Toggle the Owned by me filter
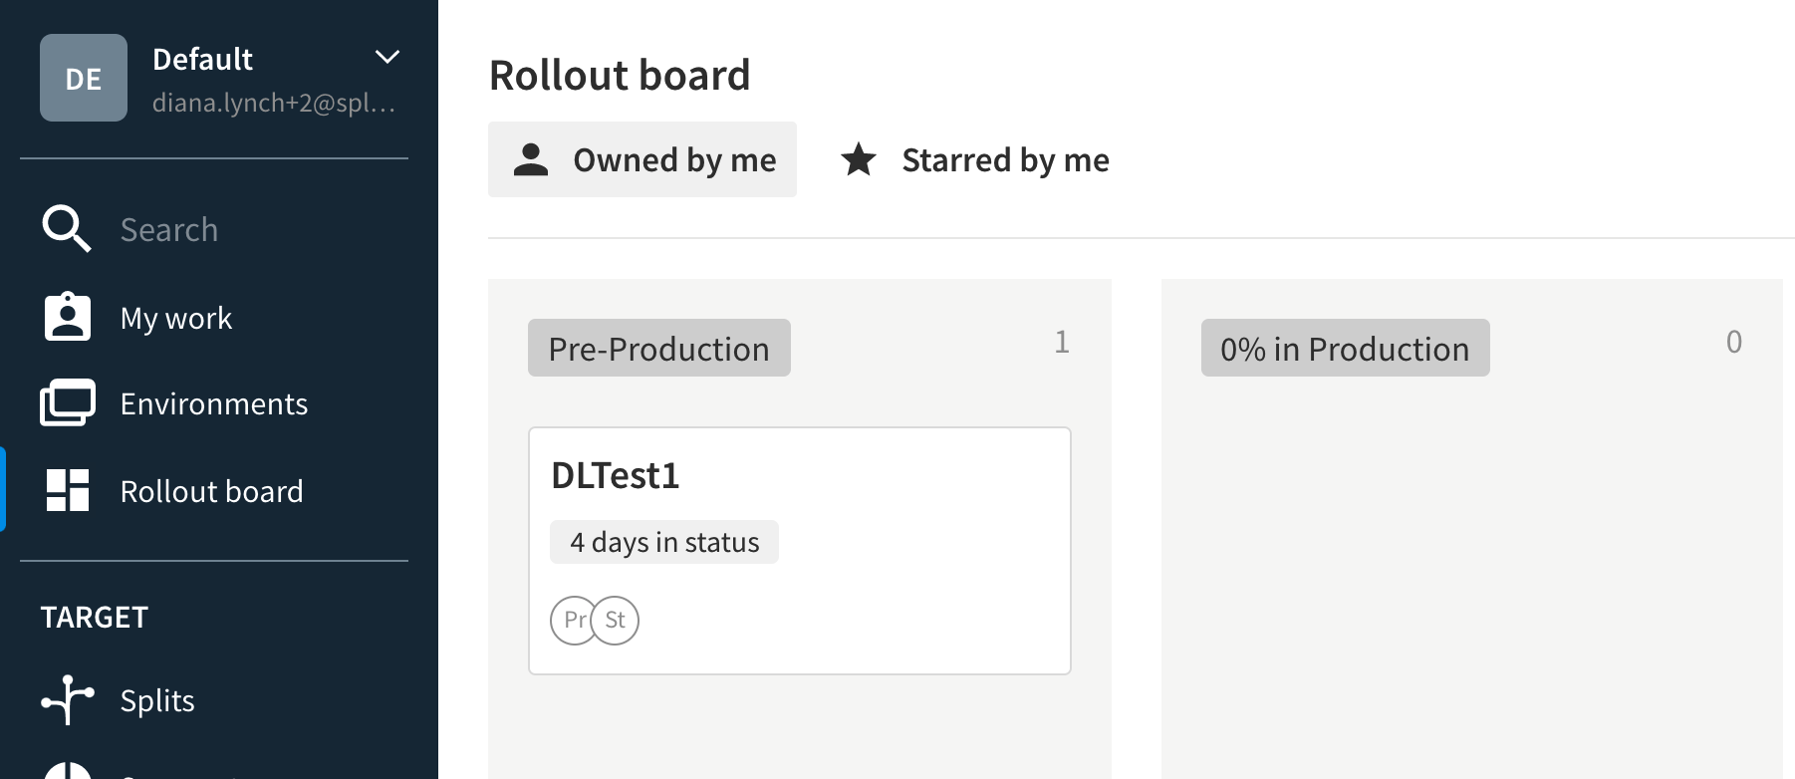 coord(642,159)
